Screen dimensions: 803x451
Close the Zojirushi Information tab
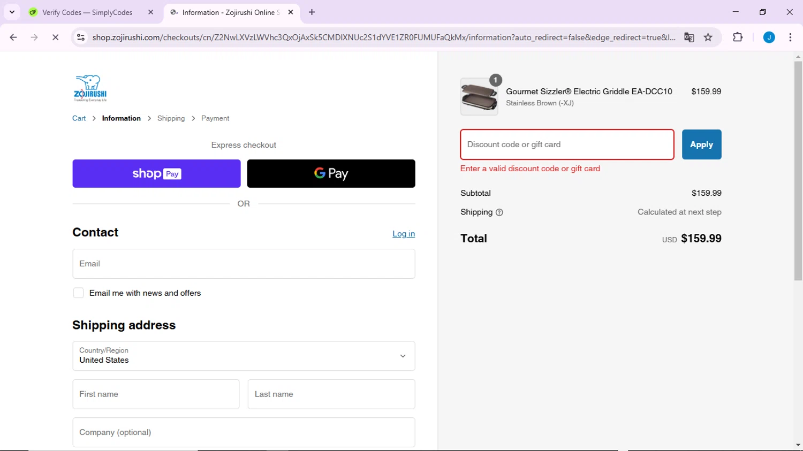(x=291, y=12)
